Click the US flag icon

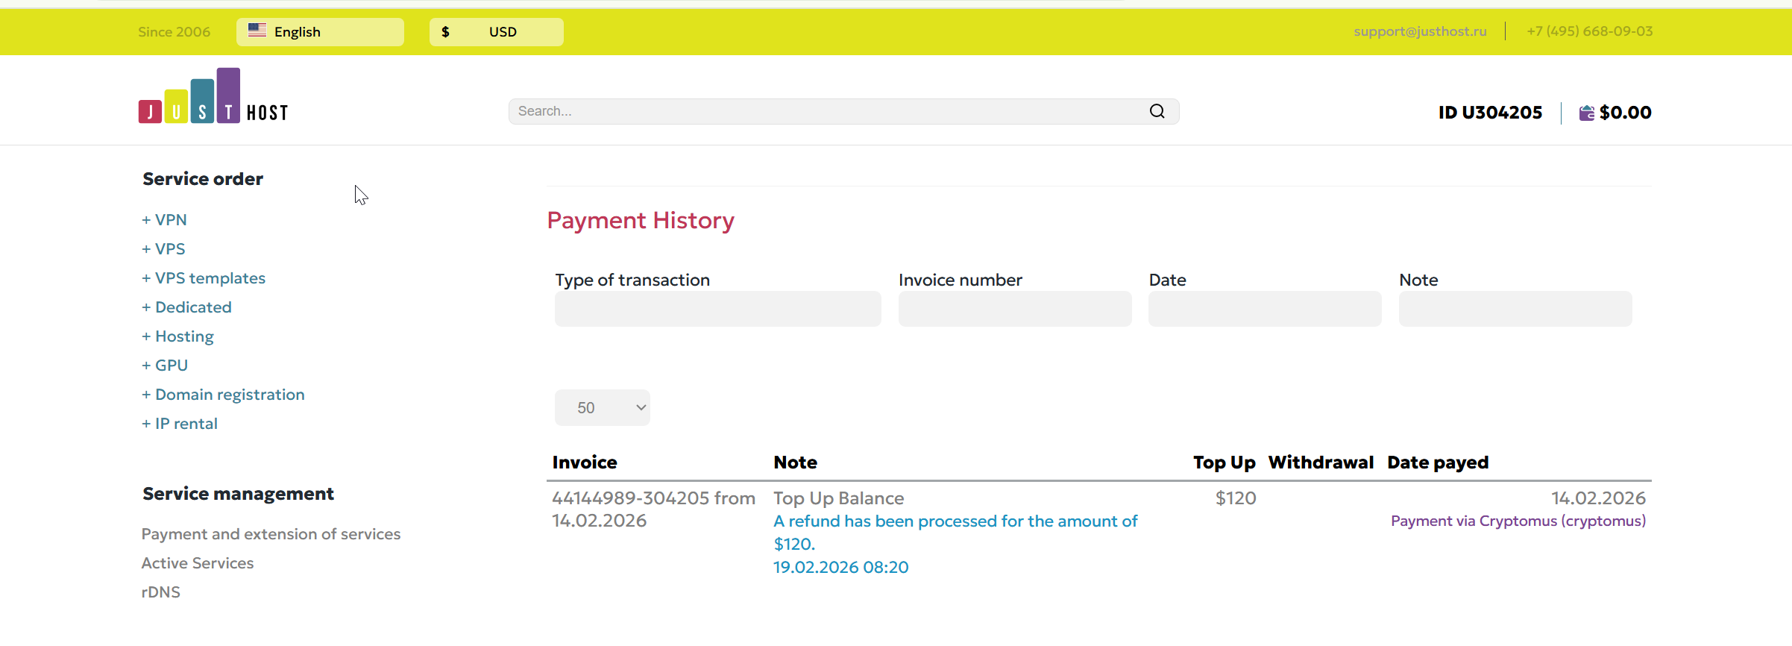tap(257, 31)
